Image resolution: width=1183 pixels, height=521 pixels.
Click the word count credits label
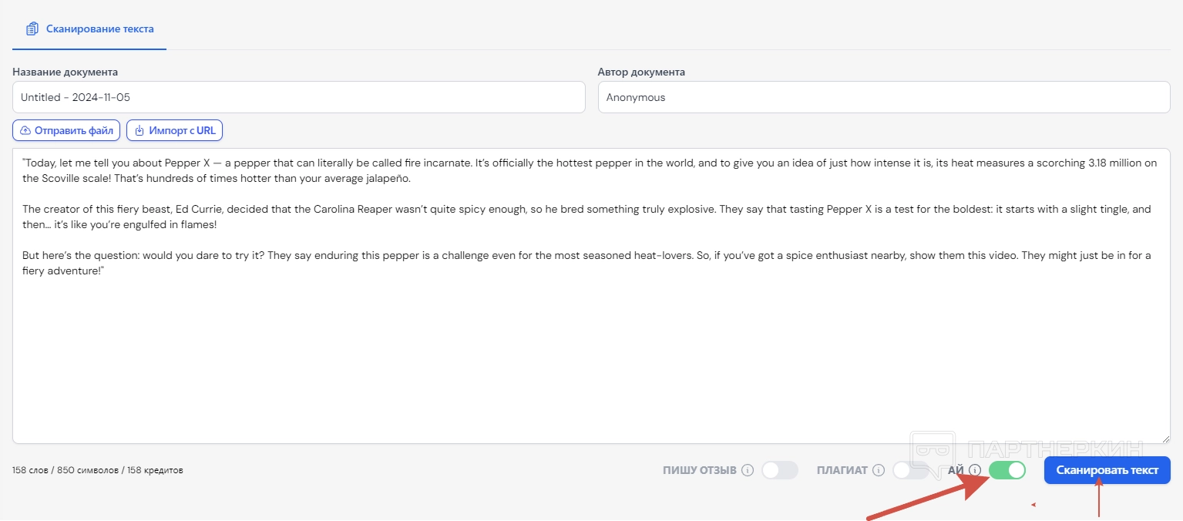pyautogui.click(x=98, y=470)
